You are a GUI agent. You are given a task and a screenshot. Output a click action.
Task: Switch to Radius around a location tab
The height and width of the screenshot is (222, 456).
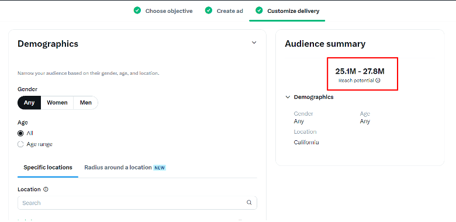(x=118, y=167)
